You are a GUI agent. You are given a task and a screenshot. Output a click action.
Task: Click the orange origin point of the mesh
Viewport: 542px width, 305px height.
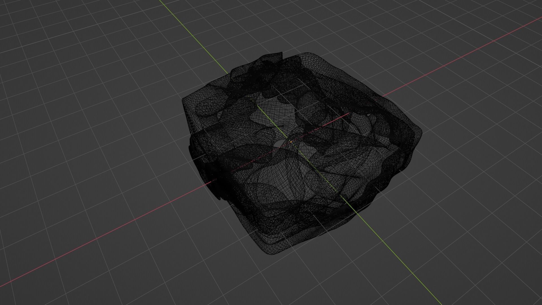pyautogui.click(x=291, y=142)
